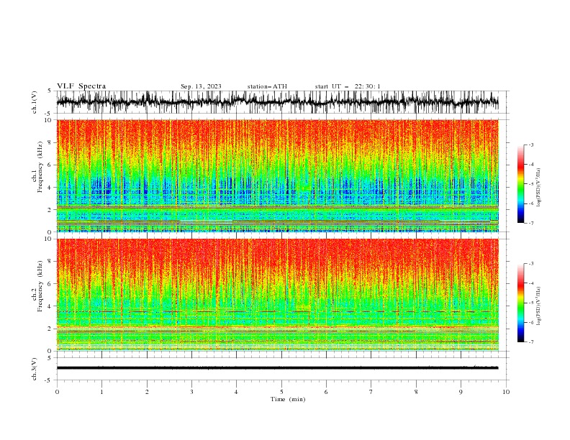Click the dashed 3.5 kHz line in ch.2 spectrogram

point(277,311)
